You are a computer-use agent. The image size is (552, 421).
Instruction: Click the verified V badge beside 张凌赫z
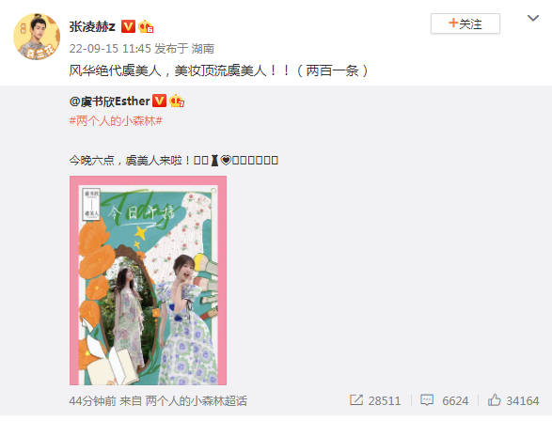pos(128,26)
